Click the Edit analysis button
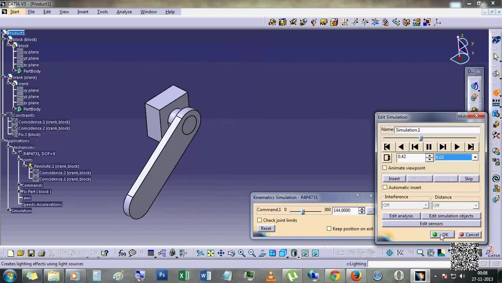 [x=401, y=216]
